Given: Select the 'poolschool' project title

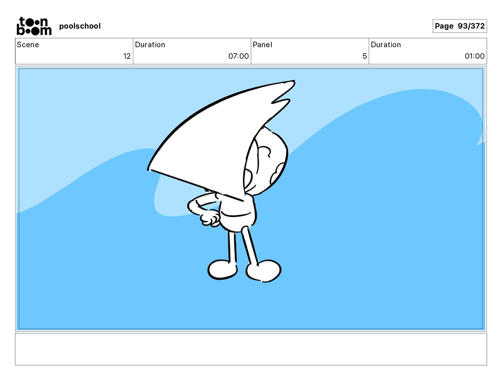Looking at the screenshot, I should click(x=80, y=26).
